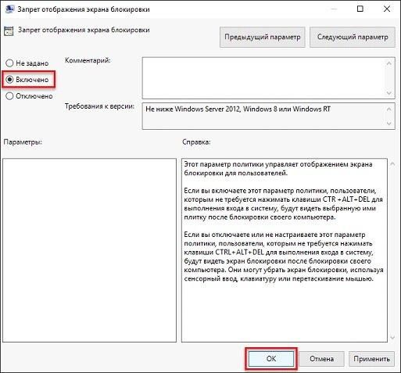Maximize the policy dialog window

pyautogui.click(x=360, y=9)
